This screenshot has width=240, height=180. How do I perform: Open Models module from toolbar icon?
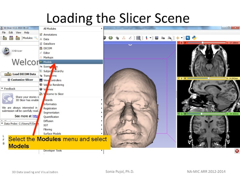point(110,38)
